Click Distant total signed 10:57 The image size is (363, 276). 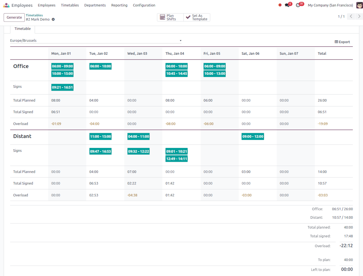coord(322,184)
